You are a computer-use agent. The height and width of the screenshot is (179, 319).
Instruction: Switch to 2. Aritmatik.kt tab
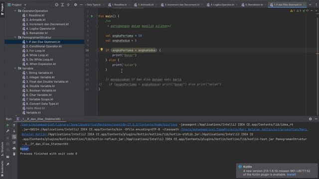tap(145, 4)
